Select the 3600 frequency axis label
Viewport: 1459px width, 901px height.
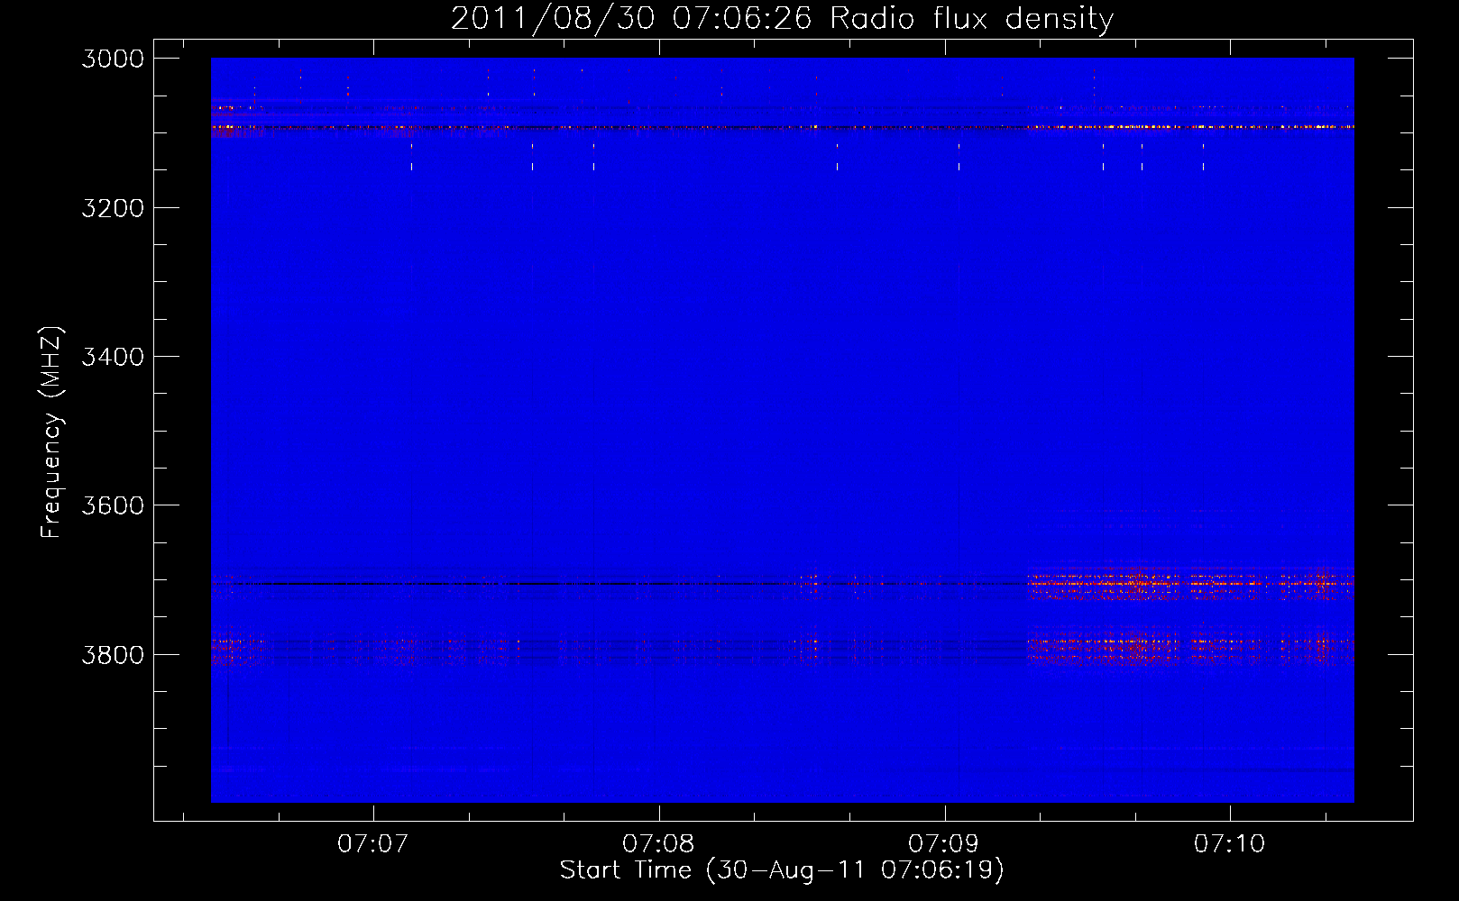(113, 505)
